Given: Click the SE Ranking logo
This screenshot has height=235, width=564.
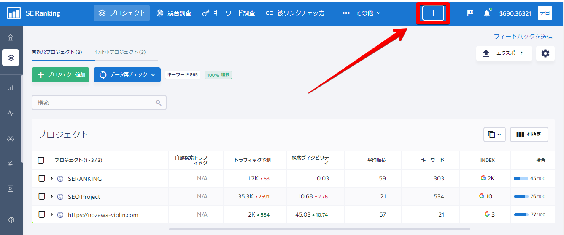Looking at the screenshot, I should (34, 13).
